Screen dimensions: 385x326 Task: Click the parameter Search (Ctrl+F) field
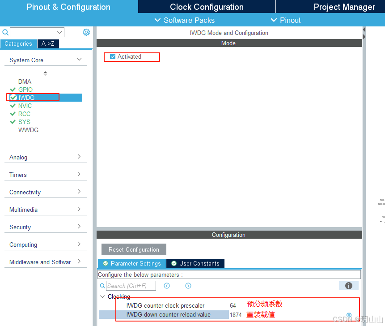131,286
